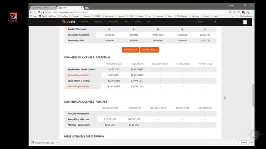The image size is (266, 149).
Task: Open Annual Upgrade Plan link priced $1,495 USD
Action: point(78,87)
